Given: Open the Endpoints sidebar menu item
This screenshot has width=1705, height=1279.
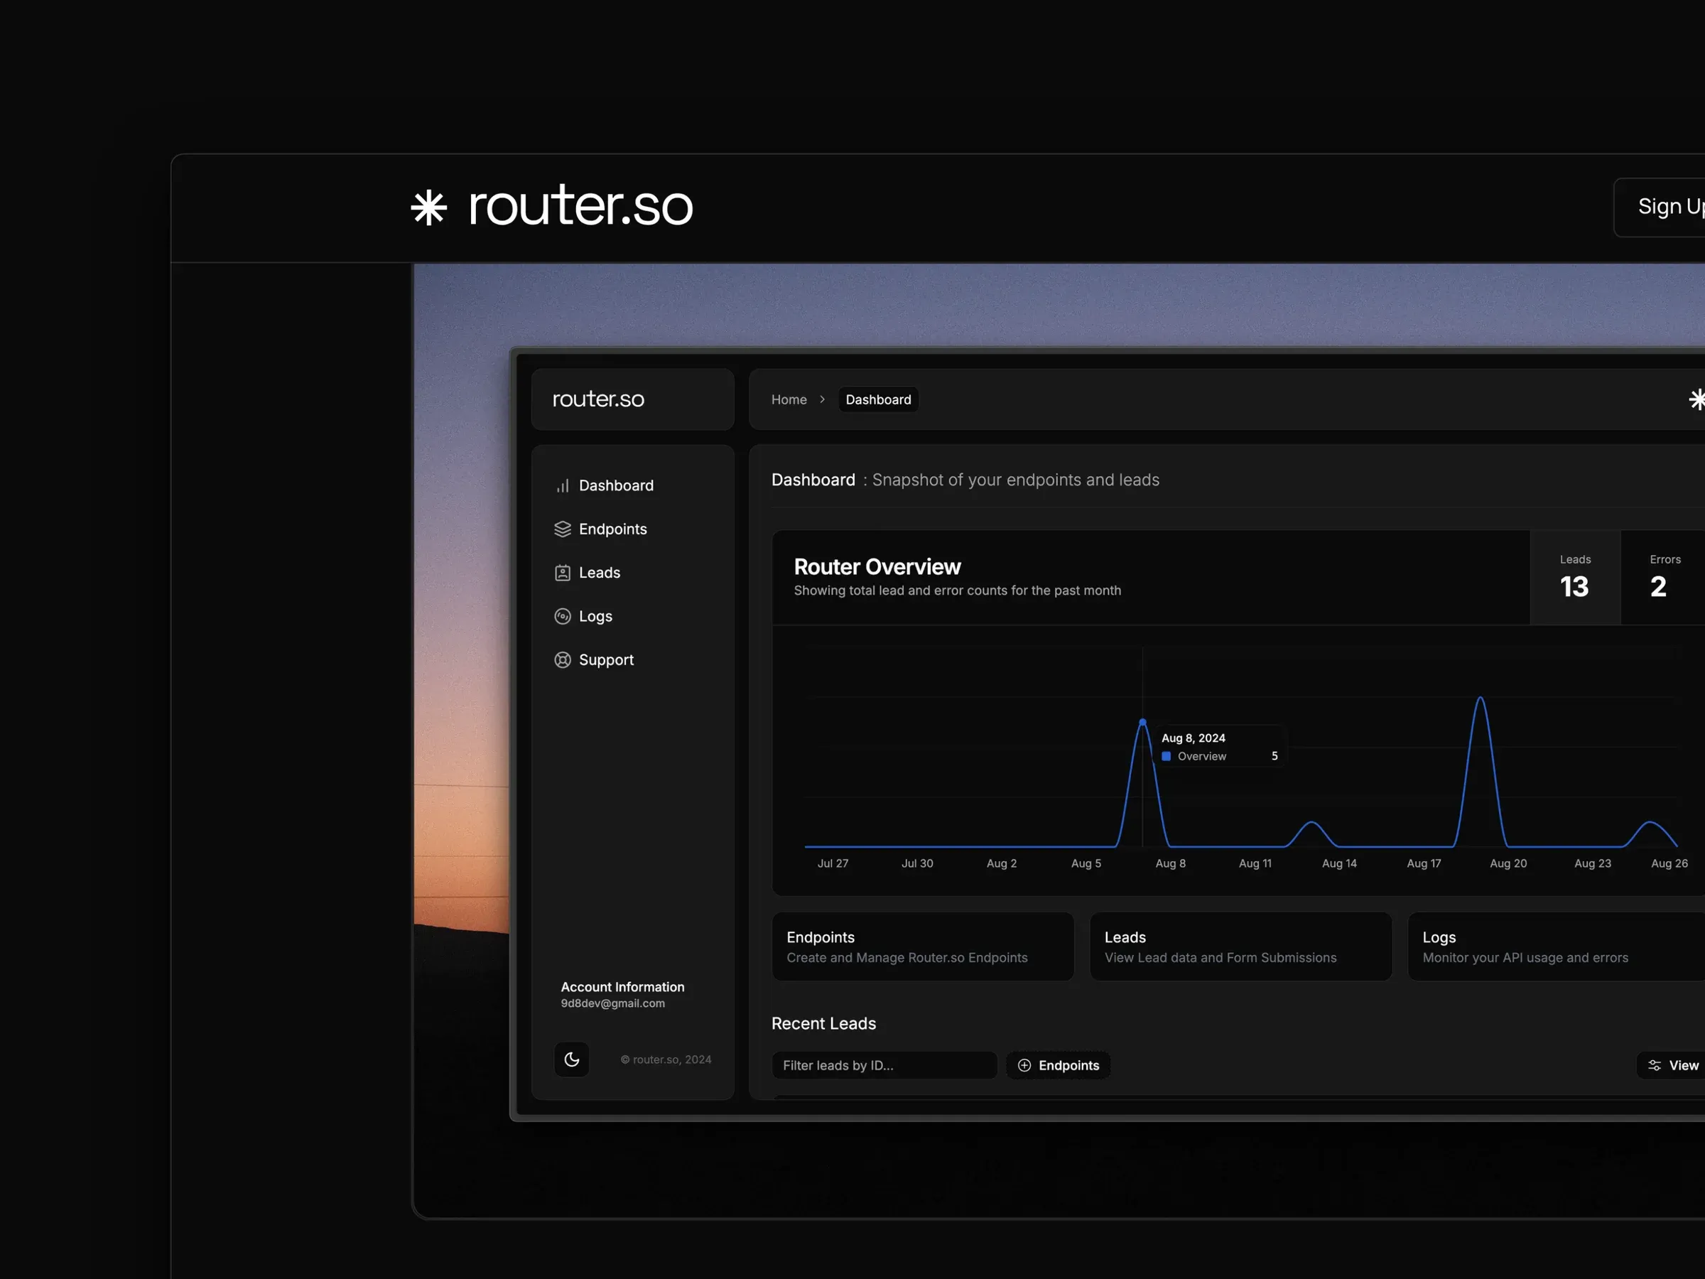Looking at the screenshot, I should click(x=613, y=529).
